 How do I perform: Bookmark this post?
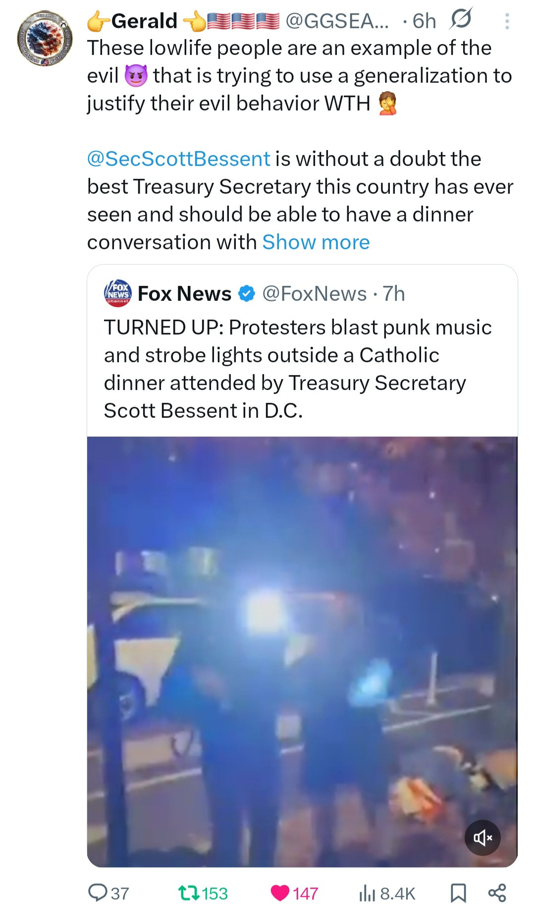click(458, 893)
